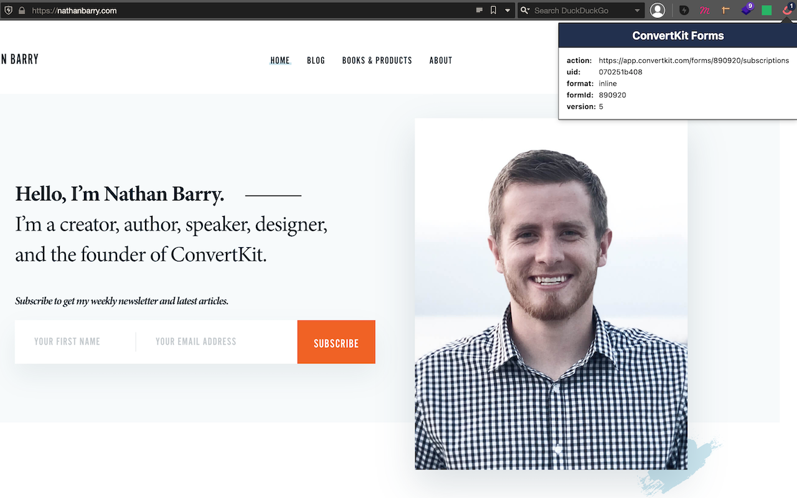Image resolution: width=797 pixels, height=498 pixels.
Task: Click the orange SUBSCRIBE button
Action: click(x=336, y=342)
